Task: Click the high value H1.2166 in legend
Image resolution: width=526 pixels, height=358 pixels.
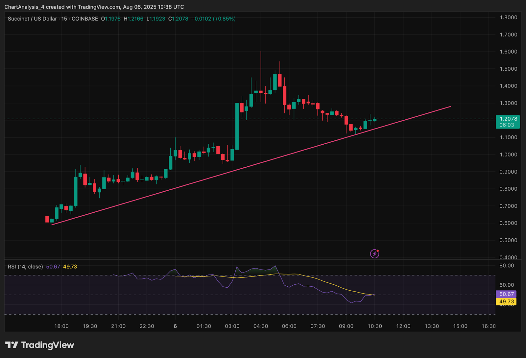Action: (x=133, y=19)
